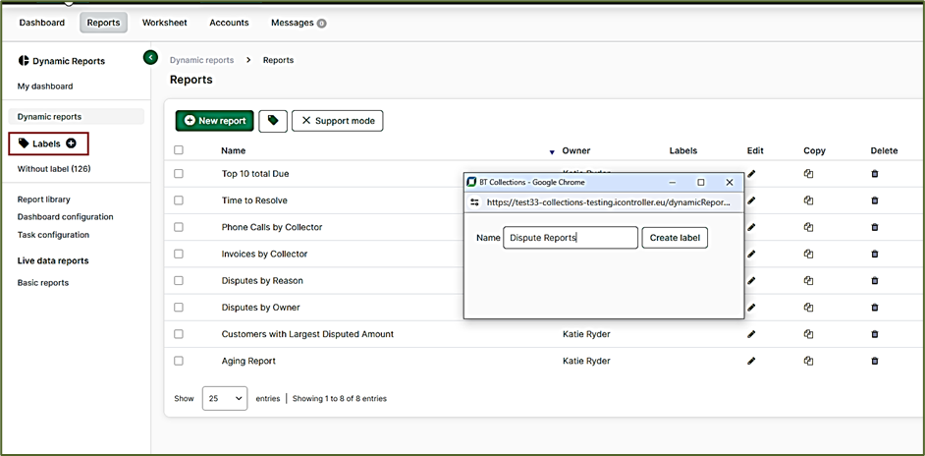Image resolution: width=925 pixels, height=456 pixels.
Task: Open the Worksheet tab
Action: 165,23
